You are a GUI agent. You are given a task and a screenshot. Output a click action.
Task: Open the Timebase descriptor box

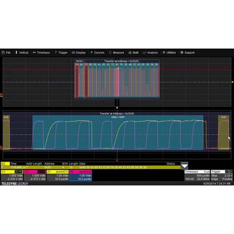tap(197, 175)
